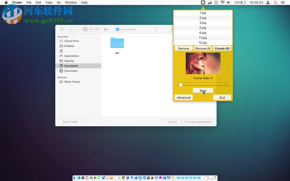Open the Finder menu

coord(17,3)
